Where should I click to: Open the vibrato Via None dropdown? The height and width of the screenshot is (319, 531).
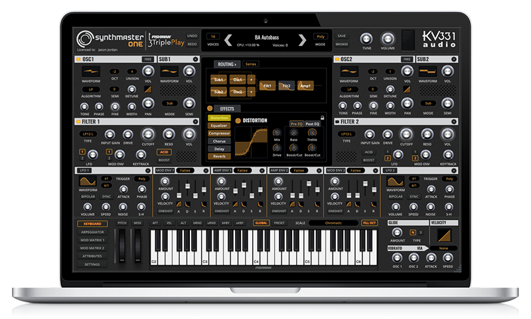point(443,248)
